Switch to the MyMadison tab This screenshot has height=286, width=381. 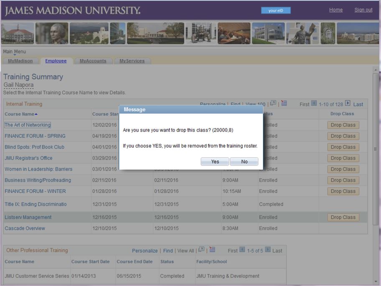20,61
